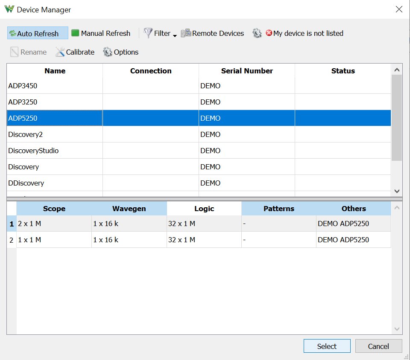Open the Filter dropdown arrow
The image size is (410, 360).
pos(175,35)
